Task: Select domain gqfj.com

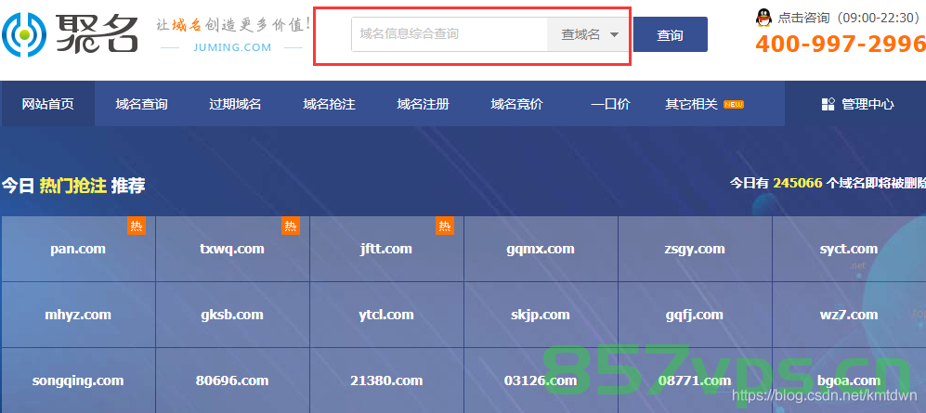Action: (x=695, y=315)
